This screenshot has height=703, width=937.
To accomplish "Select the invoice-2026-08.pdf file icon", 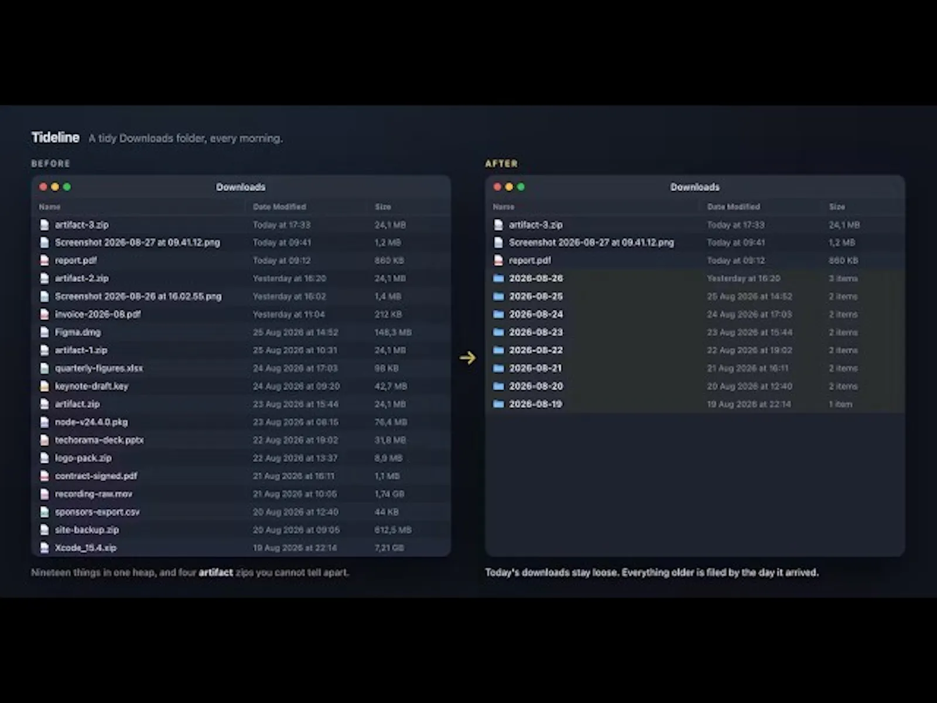I will (x=45, y=315).
